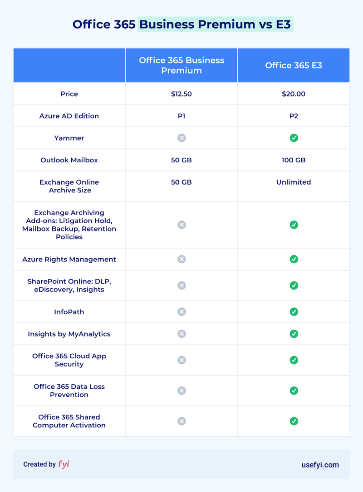Click the fyi logo in footer
363x492 pixels.
pos(64,464)
